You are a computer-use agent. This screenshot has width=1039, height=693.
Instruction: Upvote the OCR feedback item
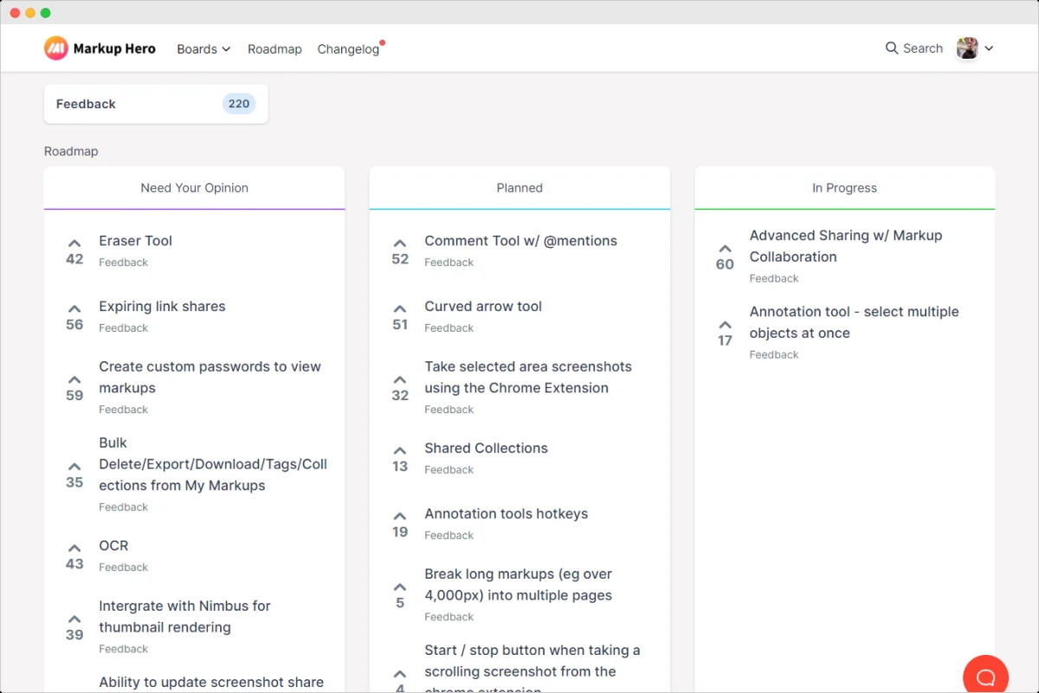click(x=74, y=556)
